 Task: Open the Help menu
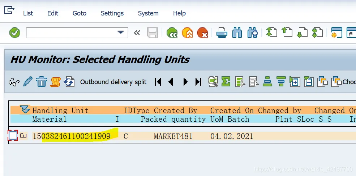coord(179,13)
